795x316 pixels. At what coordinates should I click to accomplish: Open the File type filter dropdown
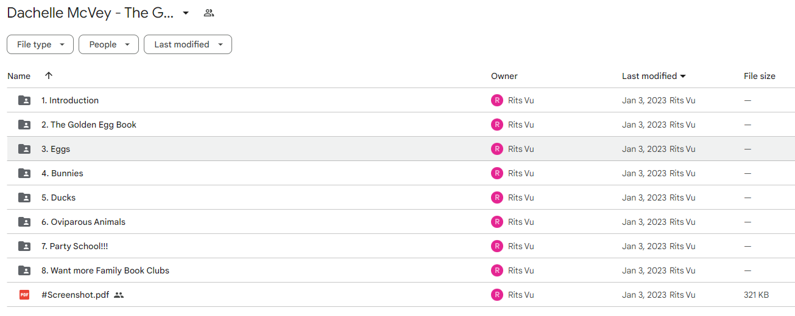click(x=40, y=44)
